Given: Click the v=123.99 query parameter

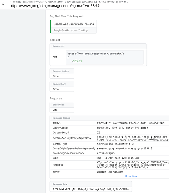Looking at the screenshot, I should (76, 61).
